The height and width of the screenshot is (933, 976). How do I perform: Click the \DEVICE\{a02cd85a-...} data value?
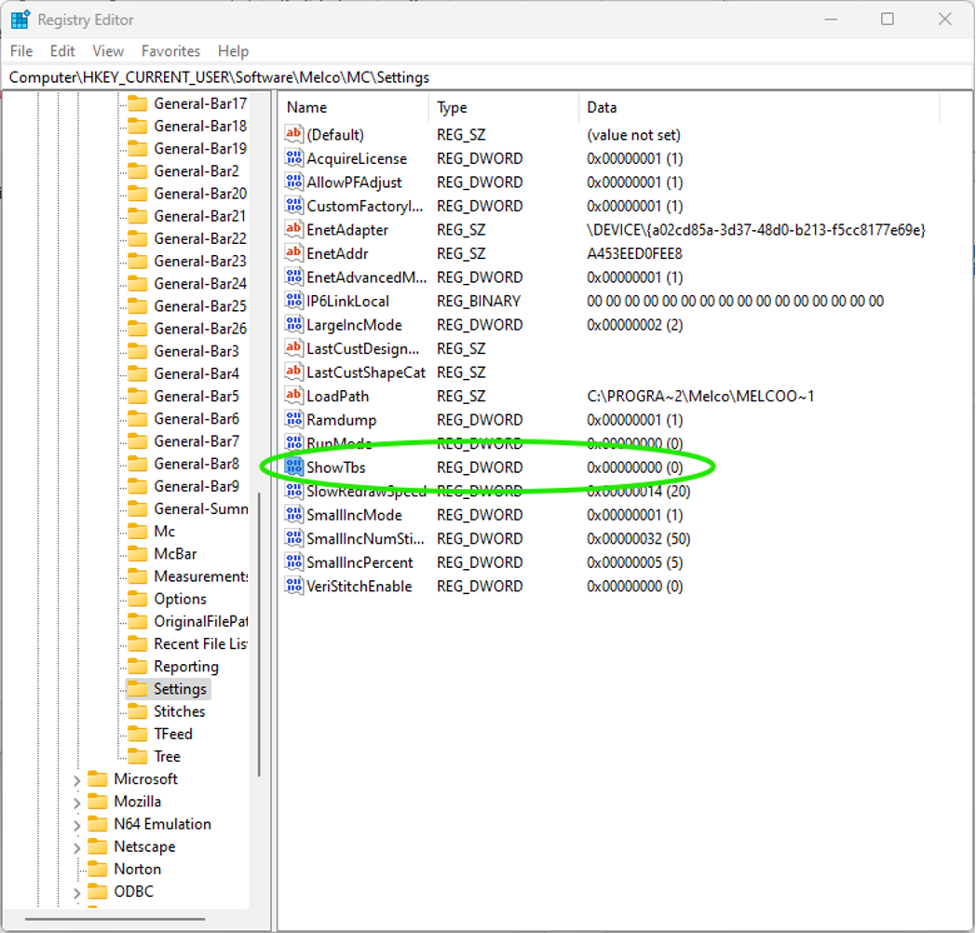756,230
